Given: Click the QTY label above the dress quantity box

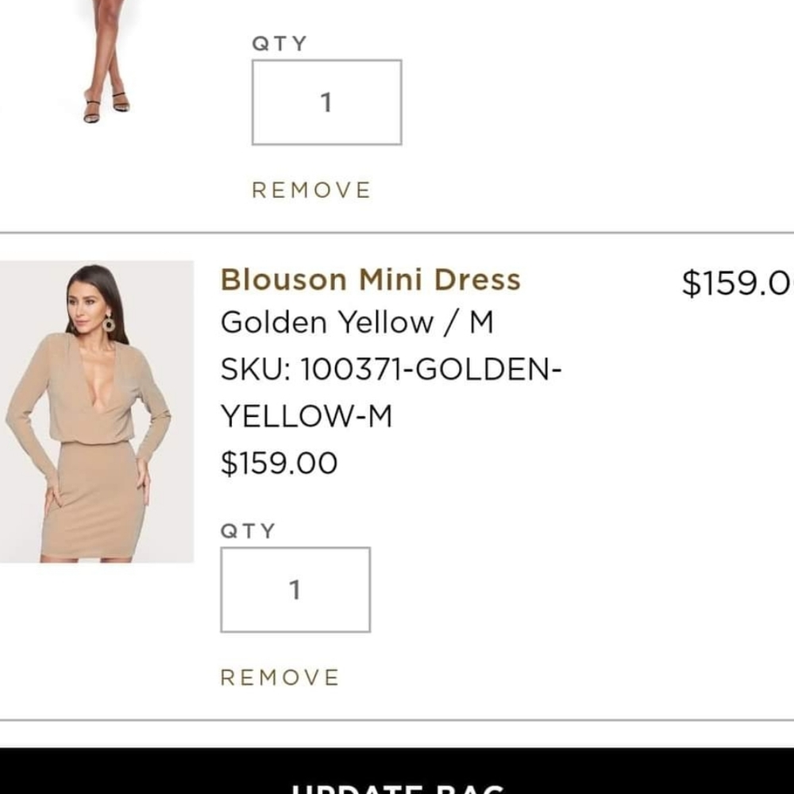Looking at the screenshot, I should click(247, 530).
